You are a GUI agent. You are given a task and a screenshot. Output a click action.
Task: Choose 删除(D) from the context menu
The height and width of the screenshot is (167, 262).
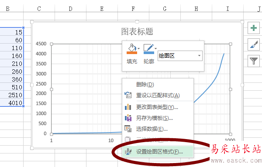158,85
